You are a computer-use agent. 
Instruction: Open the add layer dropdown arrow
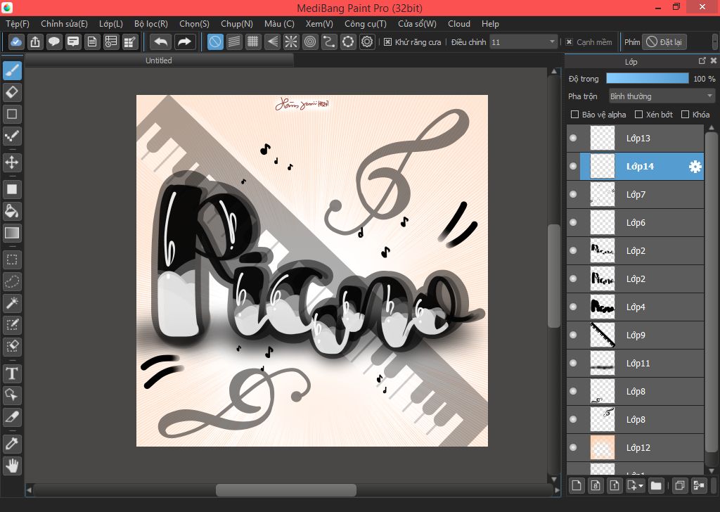[641, 485]
